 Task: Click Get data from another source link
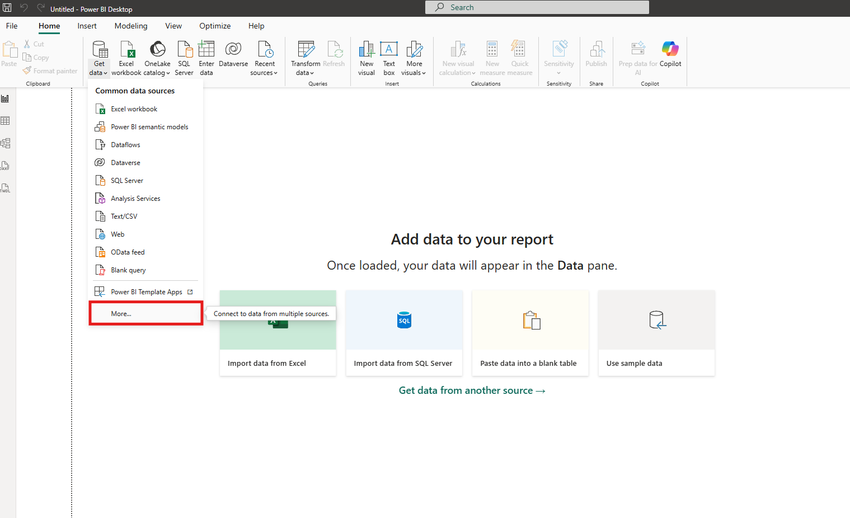472,390
